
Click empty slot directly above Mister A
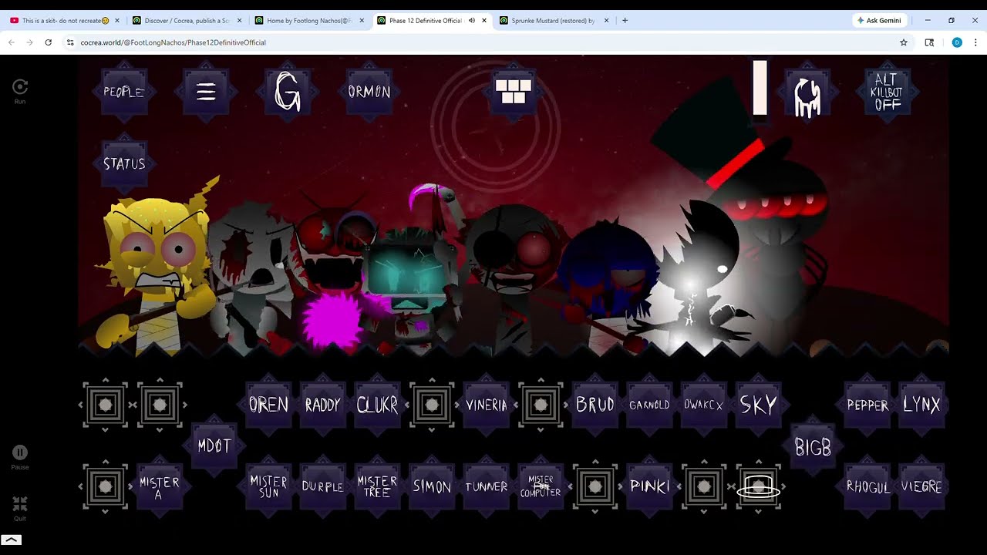[160, 405]
